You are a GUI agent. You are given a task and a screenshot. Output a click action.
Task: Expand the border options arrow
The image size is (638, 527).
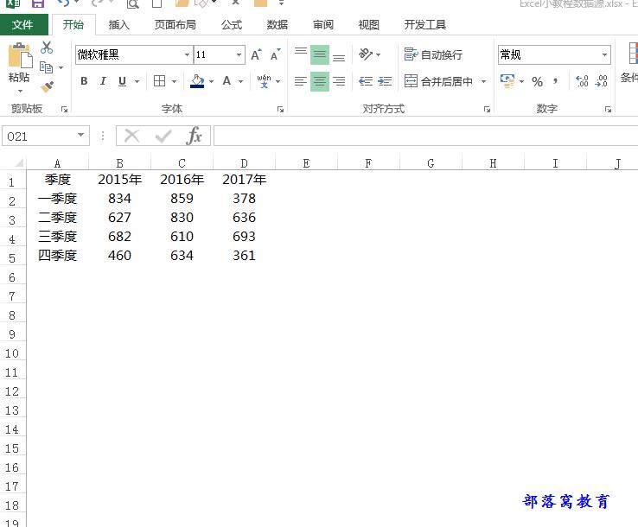pyautogui.click(x=174, y=82)
